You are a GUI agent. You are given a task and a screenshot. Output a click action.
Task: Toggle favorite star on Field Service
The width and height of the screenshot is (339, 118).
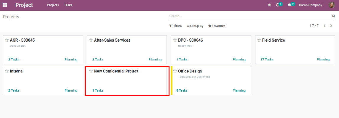point(259,40)
